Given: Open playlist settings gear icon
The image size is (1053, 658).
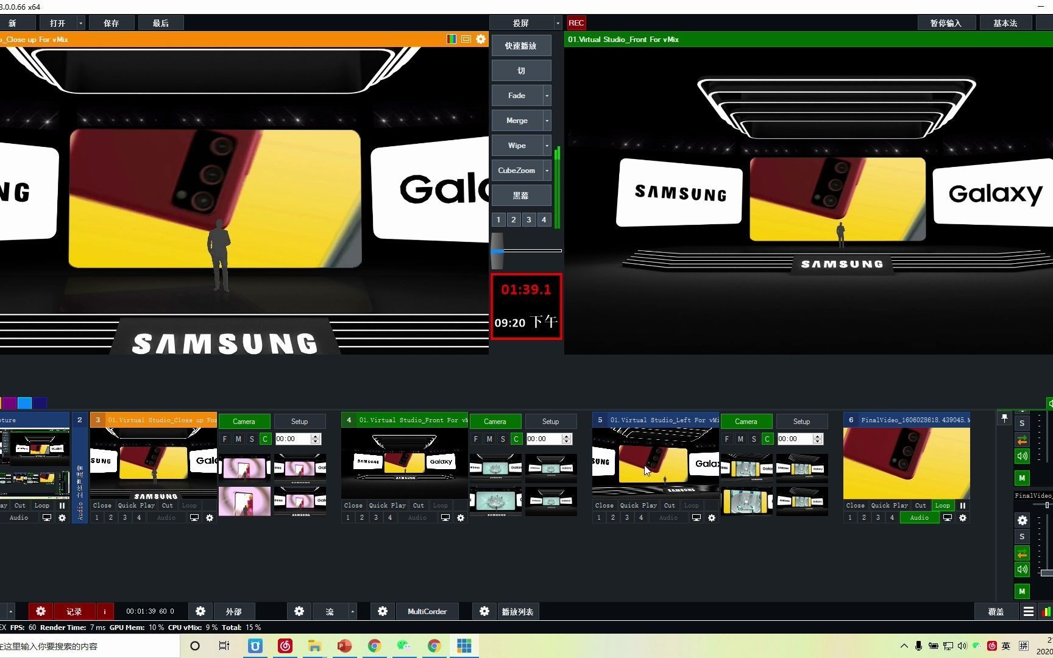Looking at the screenshot, I should [484, 611].
